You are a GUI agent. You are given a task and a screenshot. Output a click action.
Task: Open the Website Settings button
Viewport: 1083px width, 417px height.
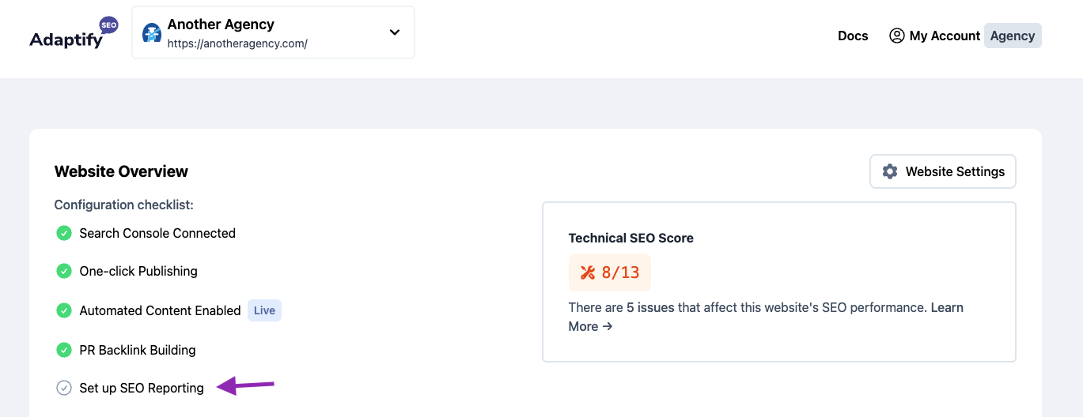click(x=943, y=171)
